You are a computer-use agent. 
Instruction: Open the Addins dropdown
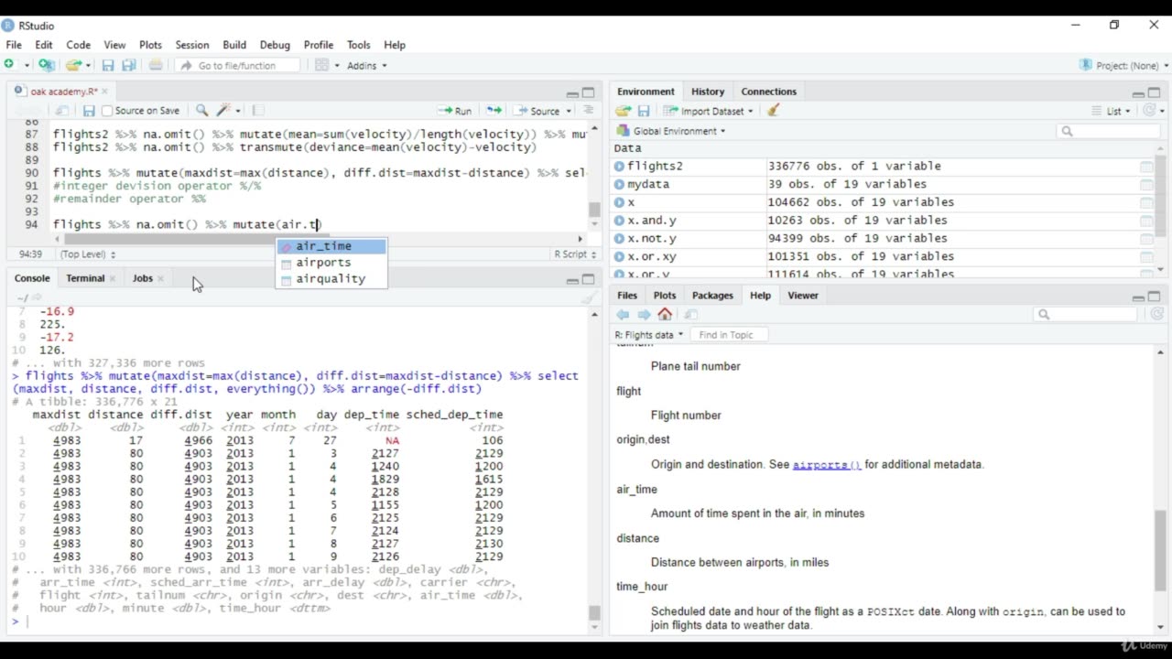pyautogui.click(x=367, y=66)
